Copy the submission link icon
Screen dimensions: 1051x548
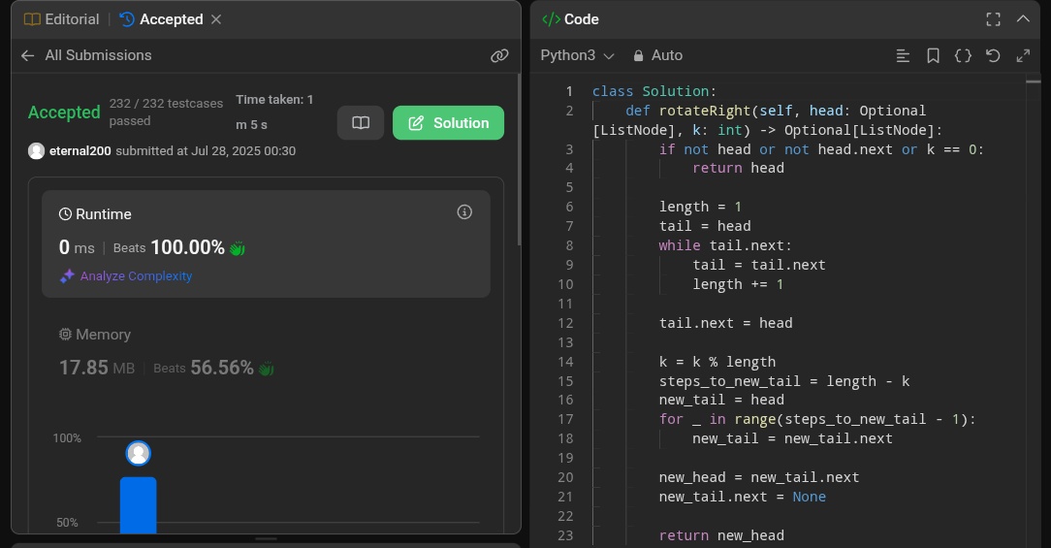pos(499,55)
